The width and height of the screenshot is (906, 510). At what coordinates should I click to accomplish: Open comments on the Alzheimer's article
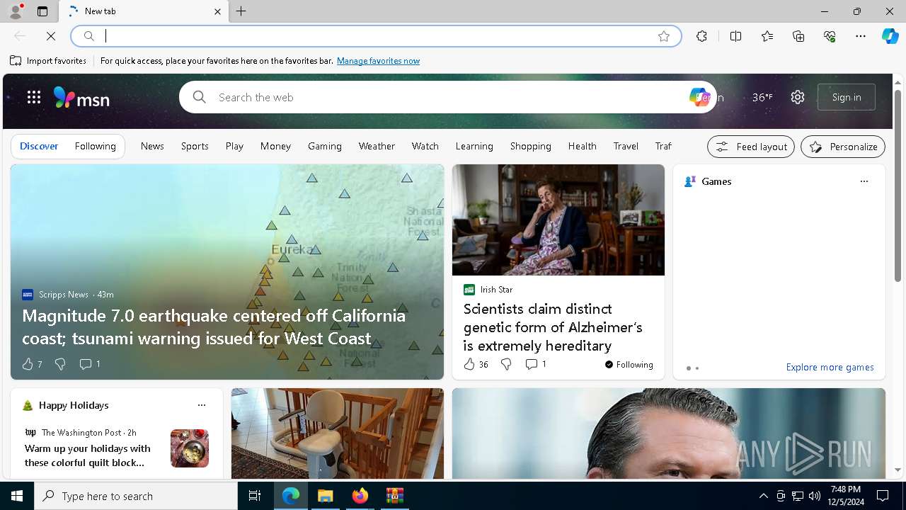tap(535, 364)
